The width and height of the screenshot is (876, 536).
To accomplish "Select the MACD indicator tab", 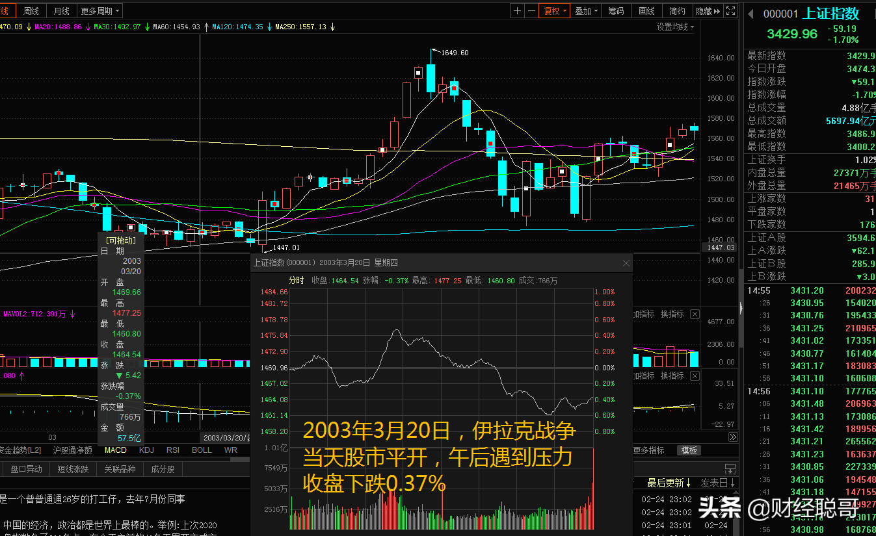I will point(116,450).
